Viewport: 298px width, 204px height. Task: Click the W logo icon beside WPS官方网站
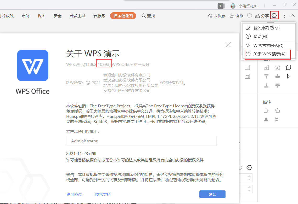(248, 45)
